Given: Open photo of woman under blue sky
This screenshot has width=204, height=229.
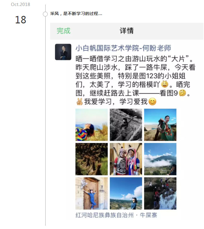Looking at the screenshot, I should coord(126,193).
